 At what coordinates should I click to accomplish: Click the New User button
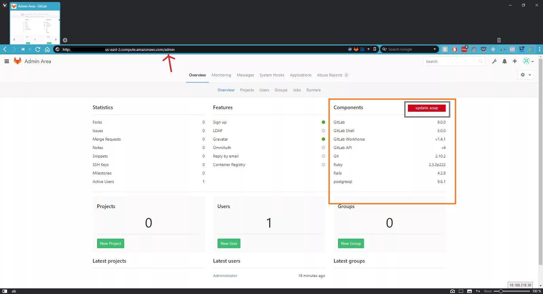pos(229,243)
